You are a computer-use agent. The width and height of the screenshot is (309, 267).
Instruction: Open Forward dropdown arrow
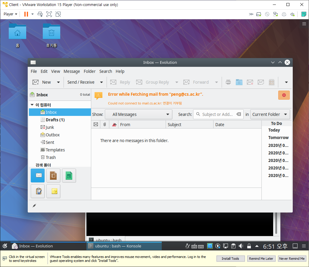217,82
